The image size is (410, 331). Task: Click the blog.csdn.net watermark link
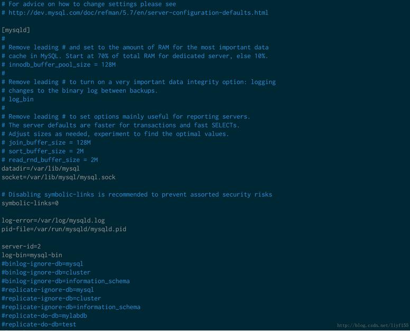click(372, 326)
